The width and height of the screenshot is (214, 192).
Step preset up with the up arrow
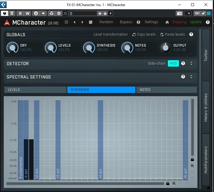pos(100,13)
